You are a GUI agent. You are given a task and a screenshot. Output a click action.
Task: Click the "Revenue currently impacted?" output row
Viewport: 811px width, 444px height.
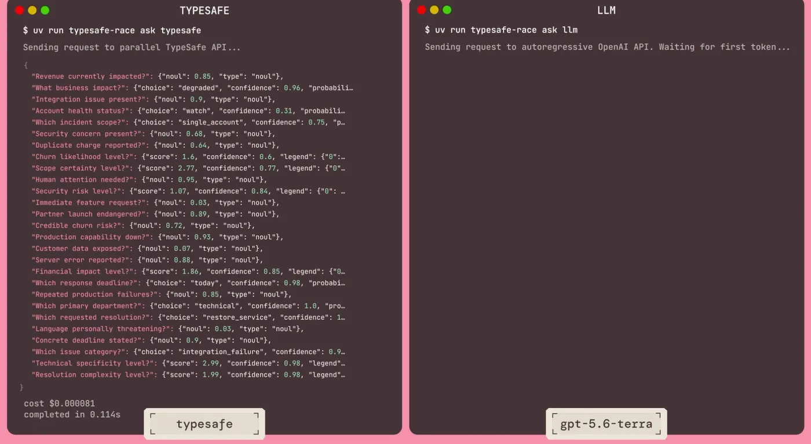[158, 77]
